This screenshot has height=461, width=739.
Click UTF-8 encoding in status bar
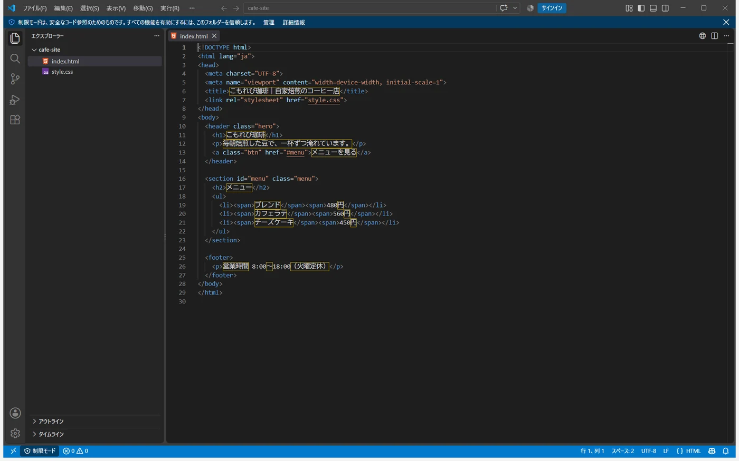pyautogui.click(x=649, y=451)
